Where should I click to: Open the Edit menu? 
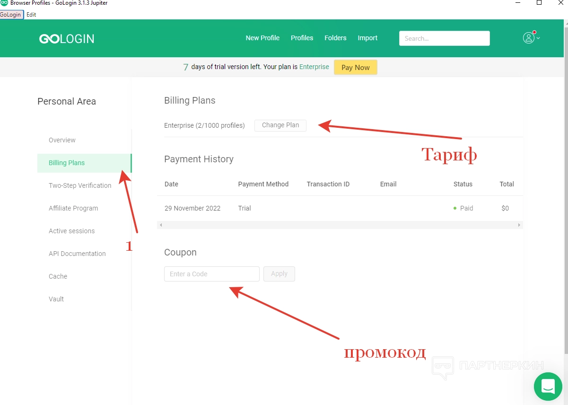click(31, 15)
